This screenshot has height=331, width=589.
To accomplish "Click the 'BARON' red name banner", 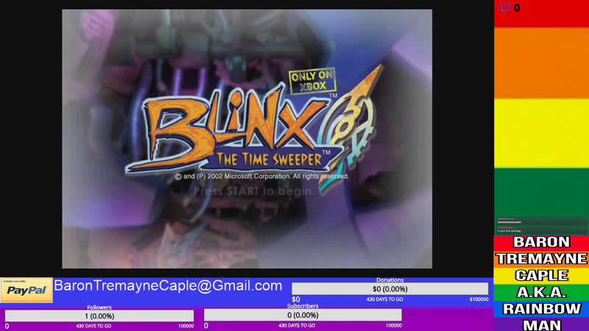I will (541, 242).
